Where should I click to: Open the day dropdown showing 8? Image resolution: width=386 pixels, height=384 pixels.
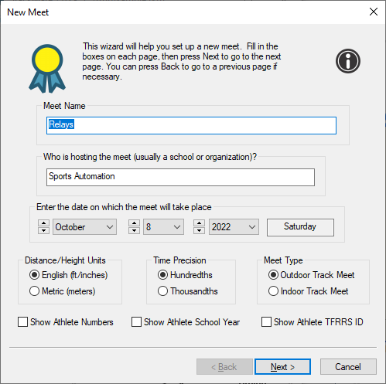pyautogui.click(x=163, y=227)
